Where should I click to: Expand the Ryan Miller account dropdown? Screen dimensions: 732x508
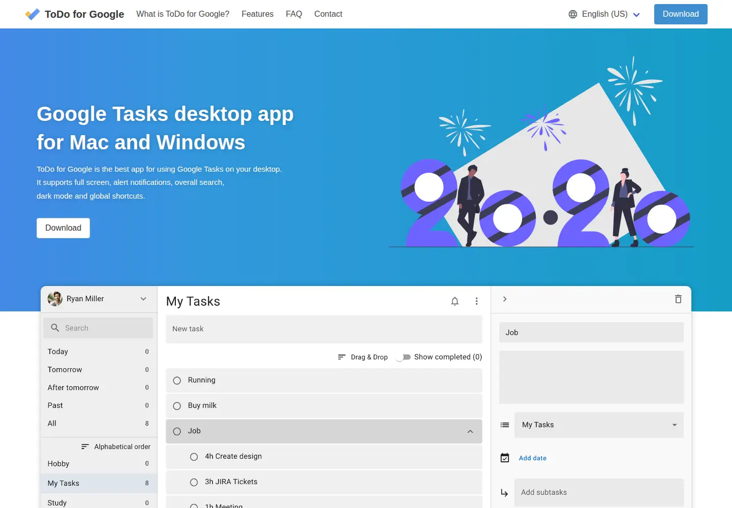[143, 299]
